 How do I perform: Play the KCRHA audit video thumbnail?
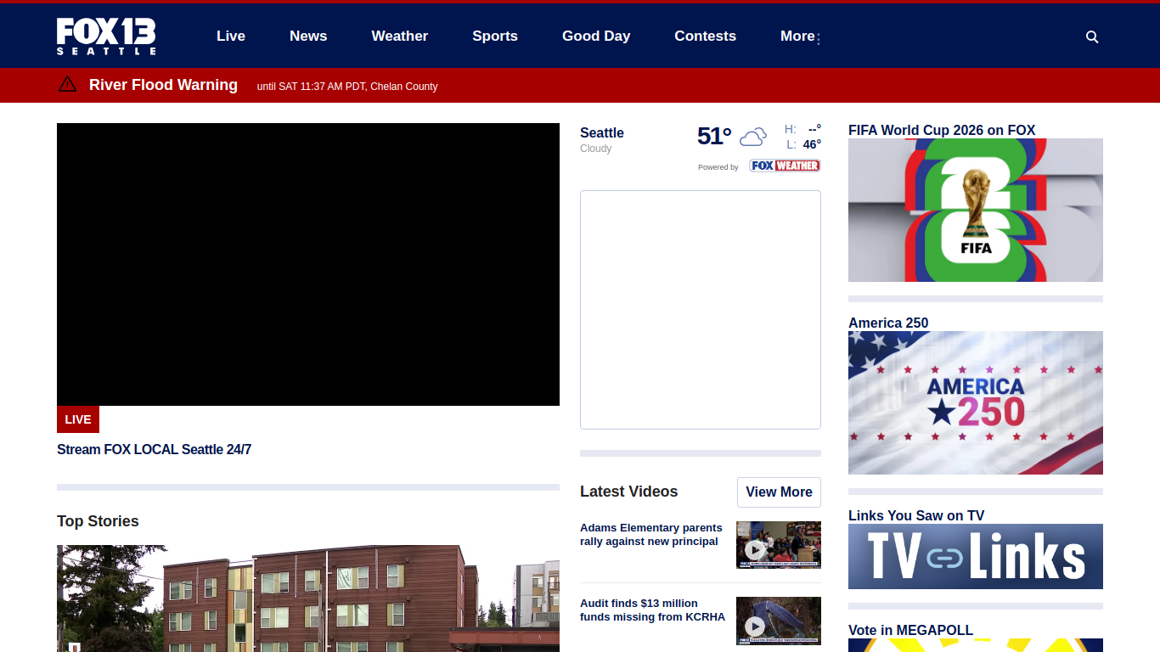click(779, 621)
